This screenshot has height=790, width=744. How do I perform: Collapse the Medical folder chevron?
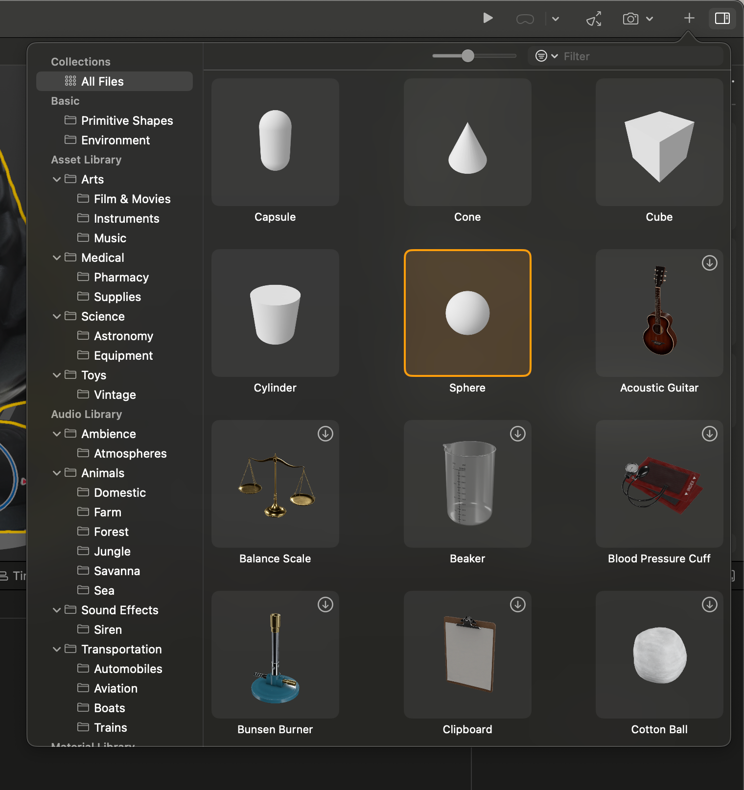pos(57,257)
